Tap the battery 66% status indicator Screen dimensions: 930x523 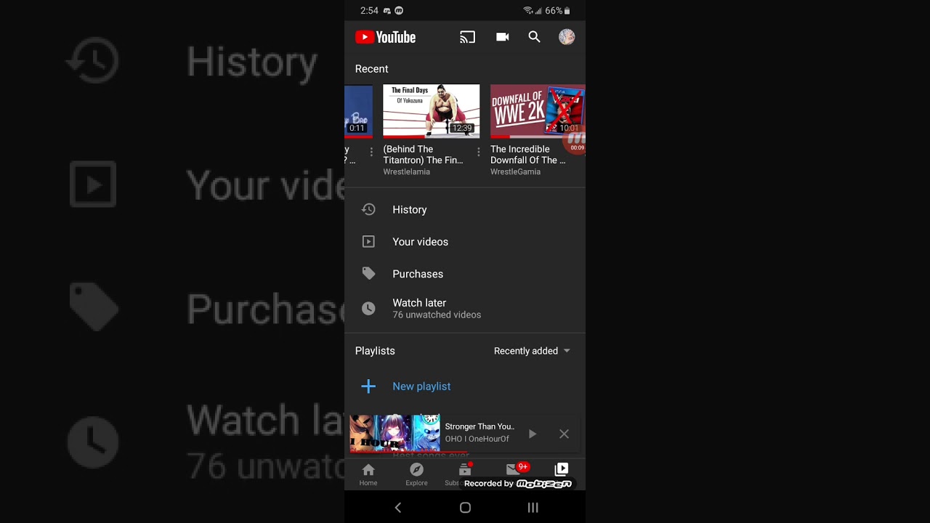pyautogui.click(x=557, y=11)
